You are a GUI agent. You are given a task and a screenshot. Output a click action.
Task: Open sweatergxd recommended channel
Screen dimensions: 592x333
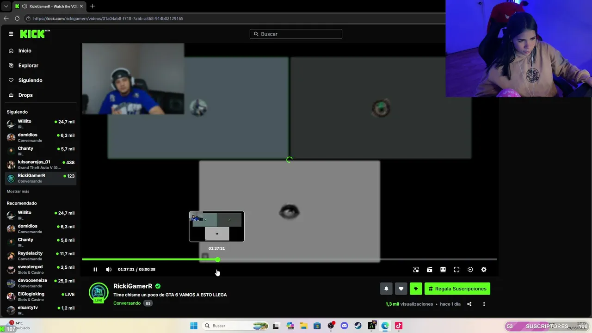[x=41, y=269]
